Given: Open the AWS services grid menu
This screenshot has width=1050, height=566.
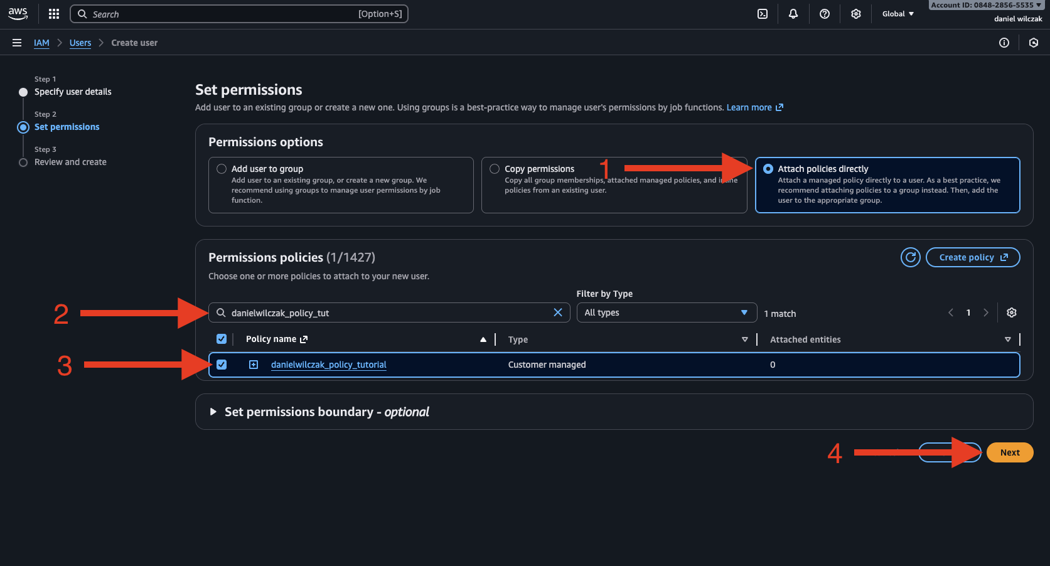Looking at the screenshot, I should [x=54, y=14].
